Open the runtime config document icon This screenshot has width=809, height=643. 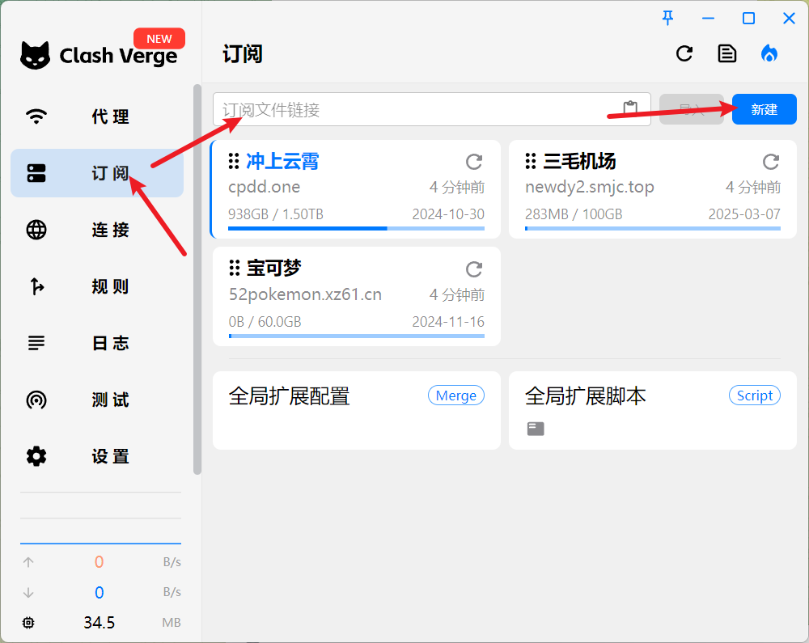pos(727,53)
